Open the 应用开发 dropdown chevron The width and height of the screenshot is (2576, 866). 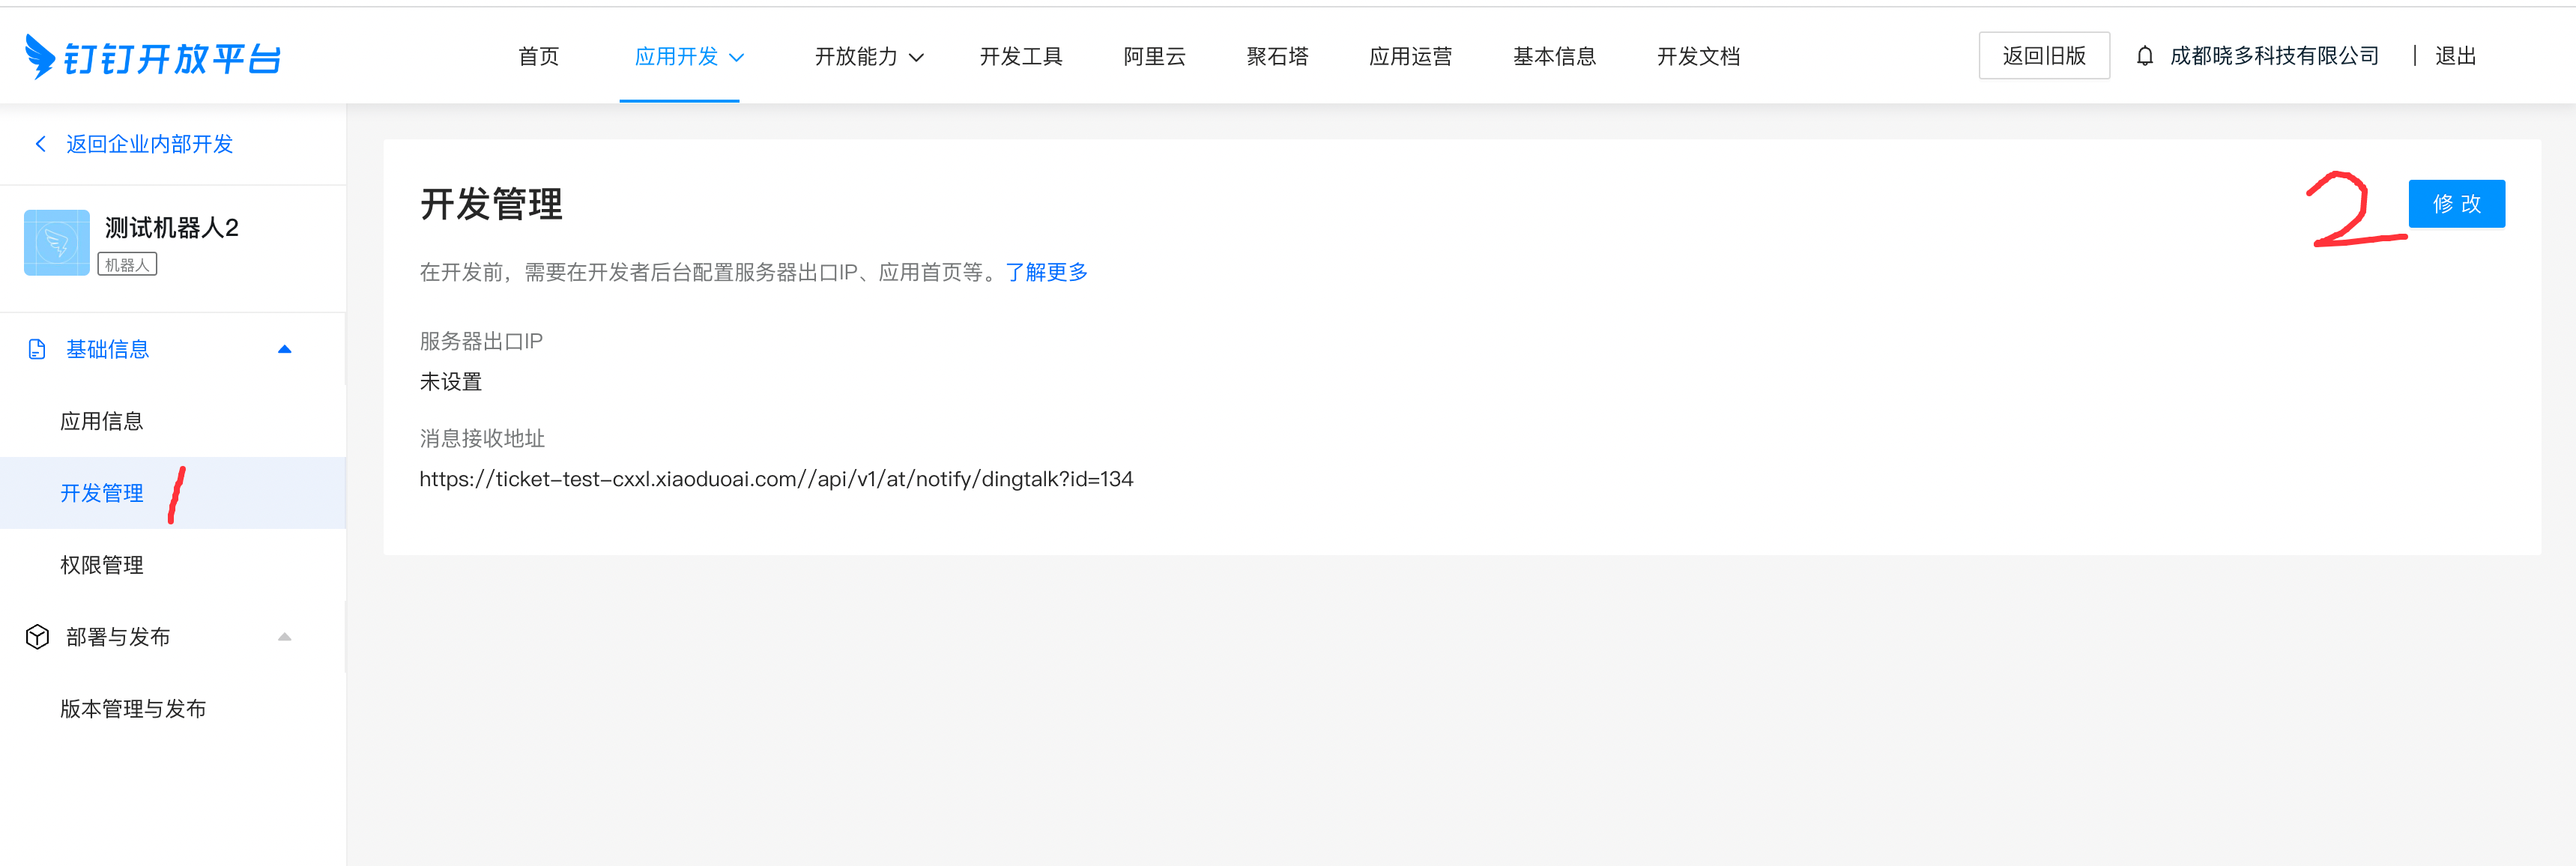(x=737, y=57)
